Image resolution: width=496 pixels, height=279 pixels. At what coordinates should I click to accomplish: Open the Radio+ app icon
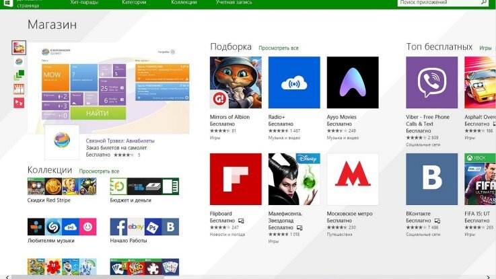pyautogui.click(x=294, y=83)
